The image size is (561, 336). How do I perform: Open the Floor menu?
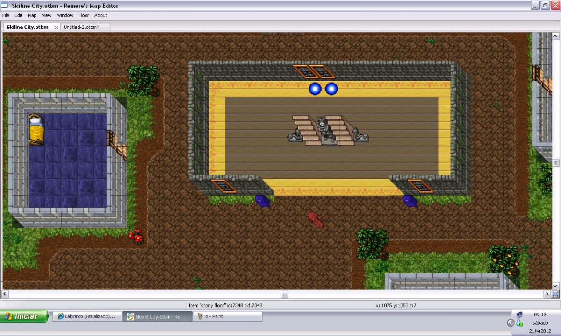click(84, 15)
